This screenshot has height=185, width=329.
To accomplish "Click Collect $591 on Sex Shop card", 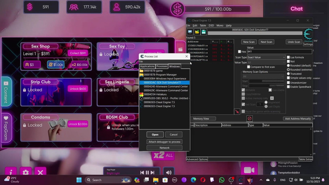I will (78, 53).
